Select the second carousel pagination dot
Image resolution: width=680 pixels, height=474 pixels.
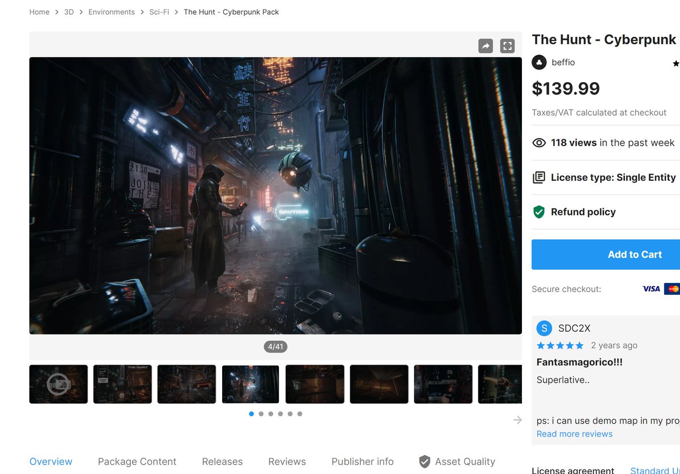point(261,414)
